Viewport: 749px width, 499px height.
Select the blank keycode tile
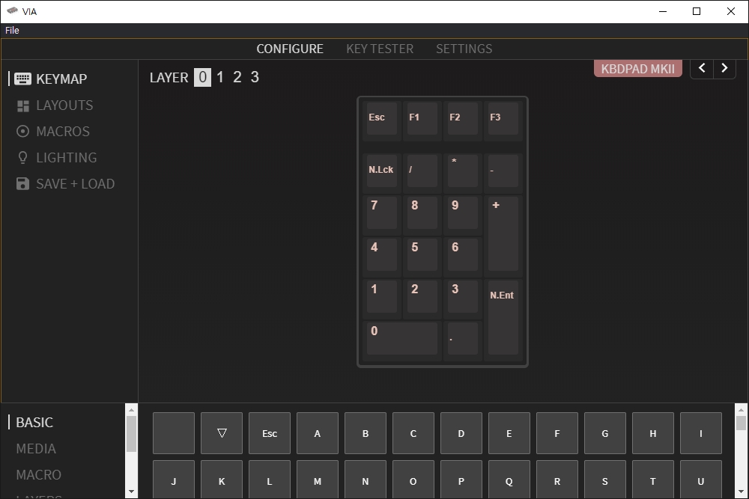[x=174, y=433]
